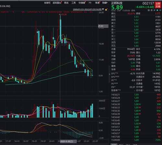Click buy-one price 5.88
The width and height of the screenshot is (162, 145).
[x=136, y=33]
